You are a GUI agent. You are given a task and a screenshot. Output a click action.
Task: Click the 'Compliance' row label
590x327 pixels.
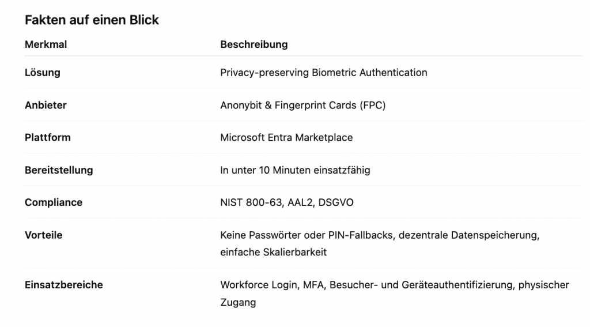53,202
